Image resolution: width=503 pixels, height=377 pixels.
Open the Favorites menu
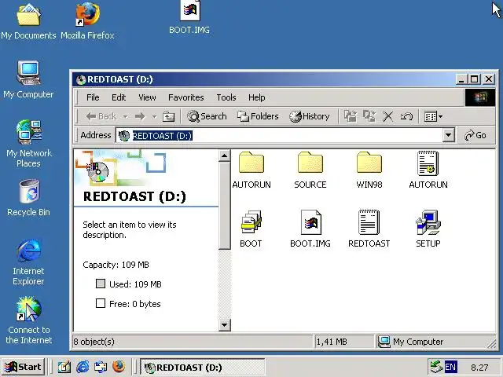[186, 97]
